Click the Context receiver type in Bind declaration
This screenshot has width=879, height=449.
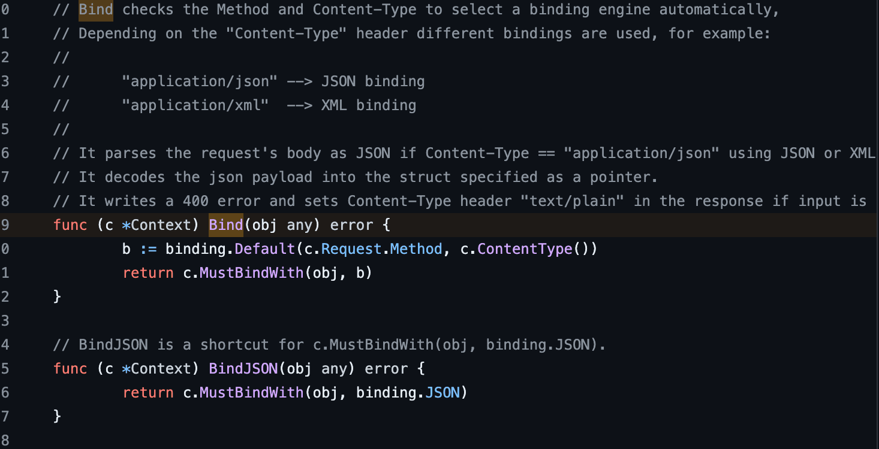click(x=165, y=225)
